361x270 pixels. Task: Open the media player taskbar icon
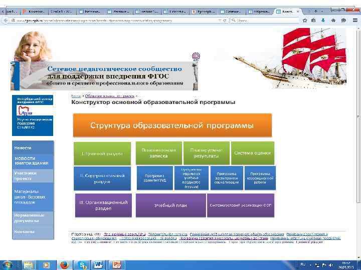(46, 265)
